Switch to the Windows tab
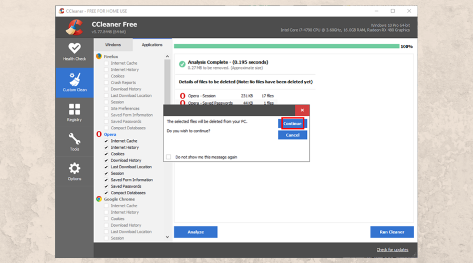 (x=113, y=45)
